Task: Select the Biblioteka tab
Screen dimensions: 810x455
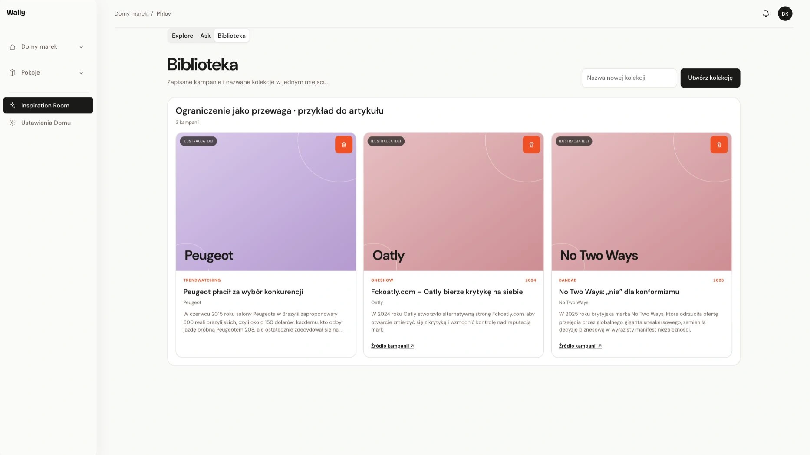Action: coord(231,36)
